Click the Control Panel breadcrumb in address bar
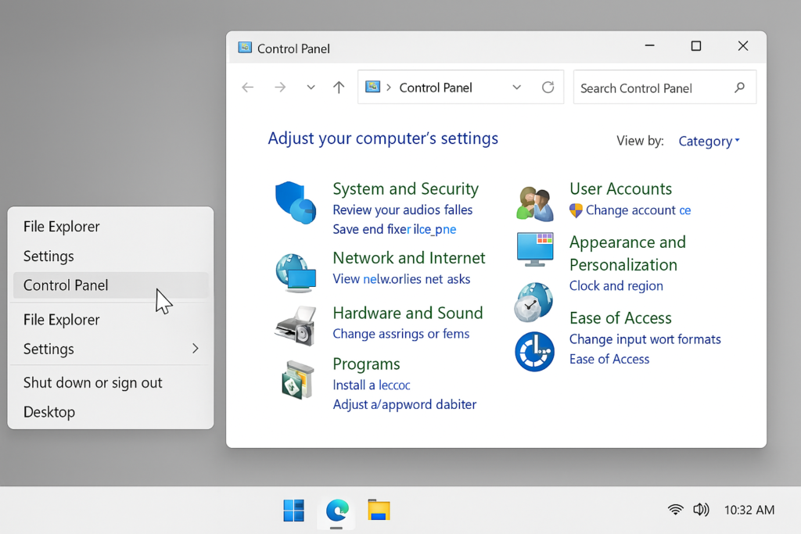This screenshot has width=801, height=534. pyautogui.click(x=436, y=88)
